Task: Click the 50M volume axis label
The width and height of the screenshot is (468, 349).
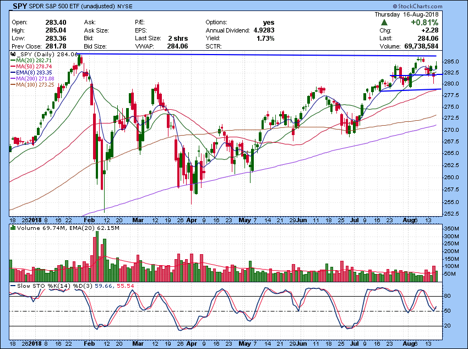Action: point(450,274)
